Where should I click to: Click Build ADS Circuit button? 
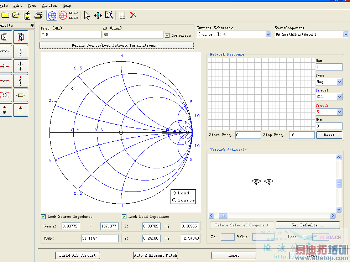pyautogui.click(x=77, y=255)
